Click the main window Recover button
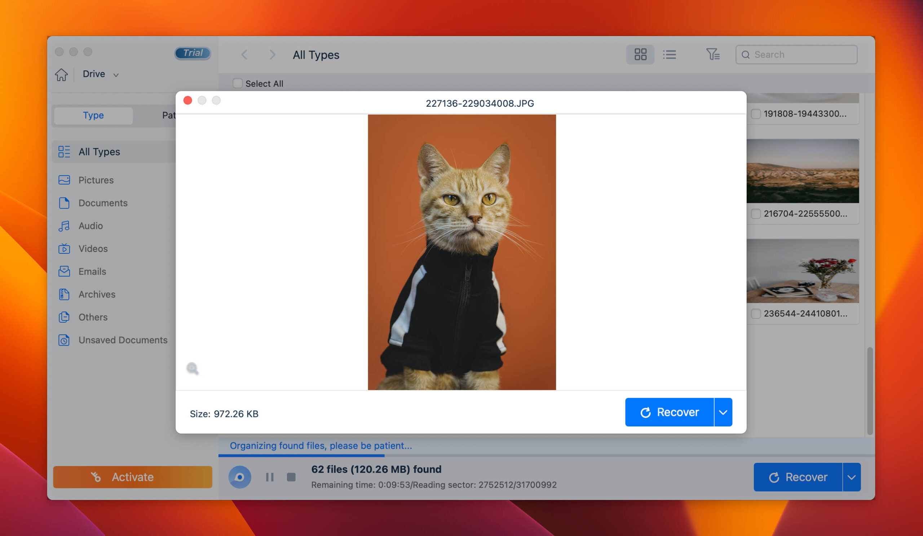 [x=798, y=477]
